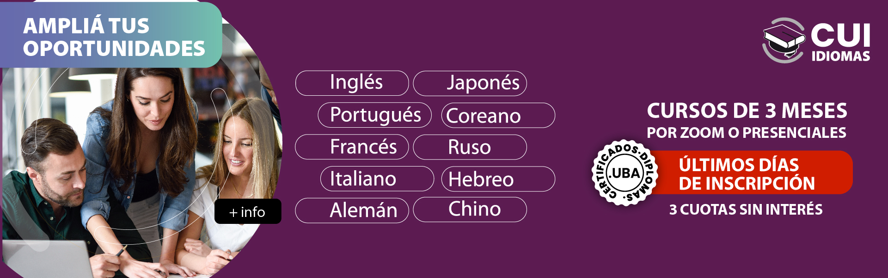888x278 pixels.
Task: Click the Ampliá tus oportunidades headline
Action: [x=114, y=37]
